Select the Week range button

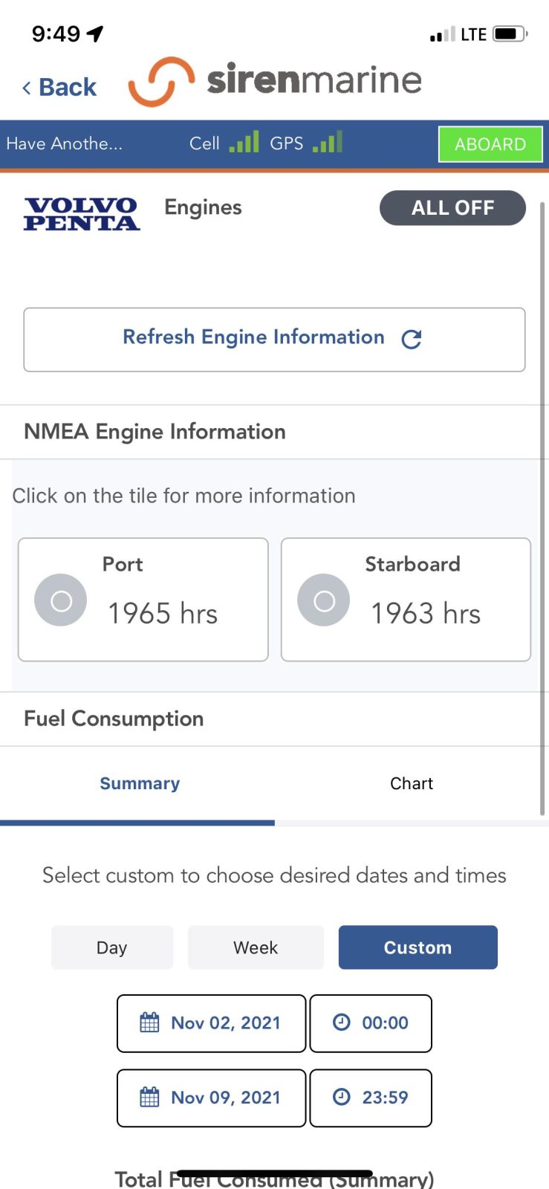click(256, 947)
